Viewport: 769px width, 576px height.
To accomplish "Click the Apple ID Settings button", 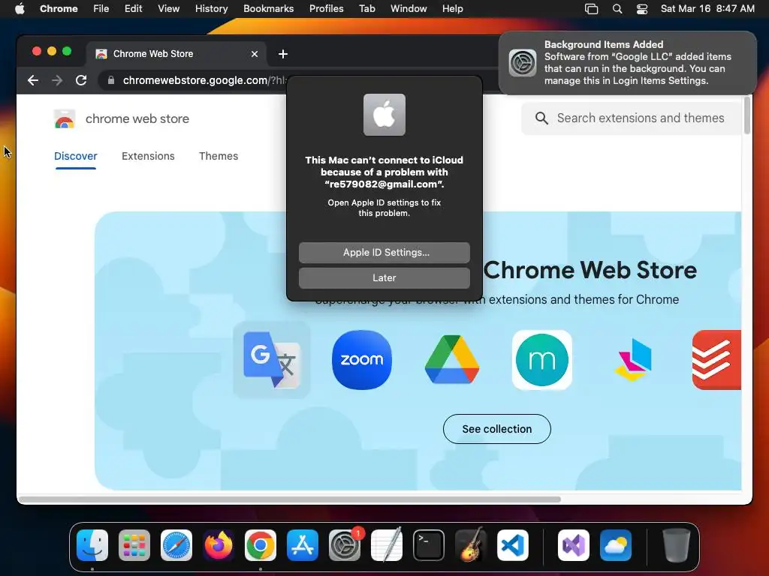I will (x=384, y=253).
